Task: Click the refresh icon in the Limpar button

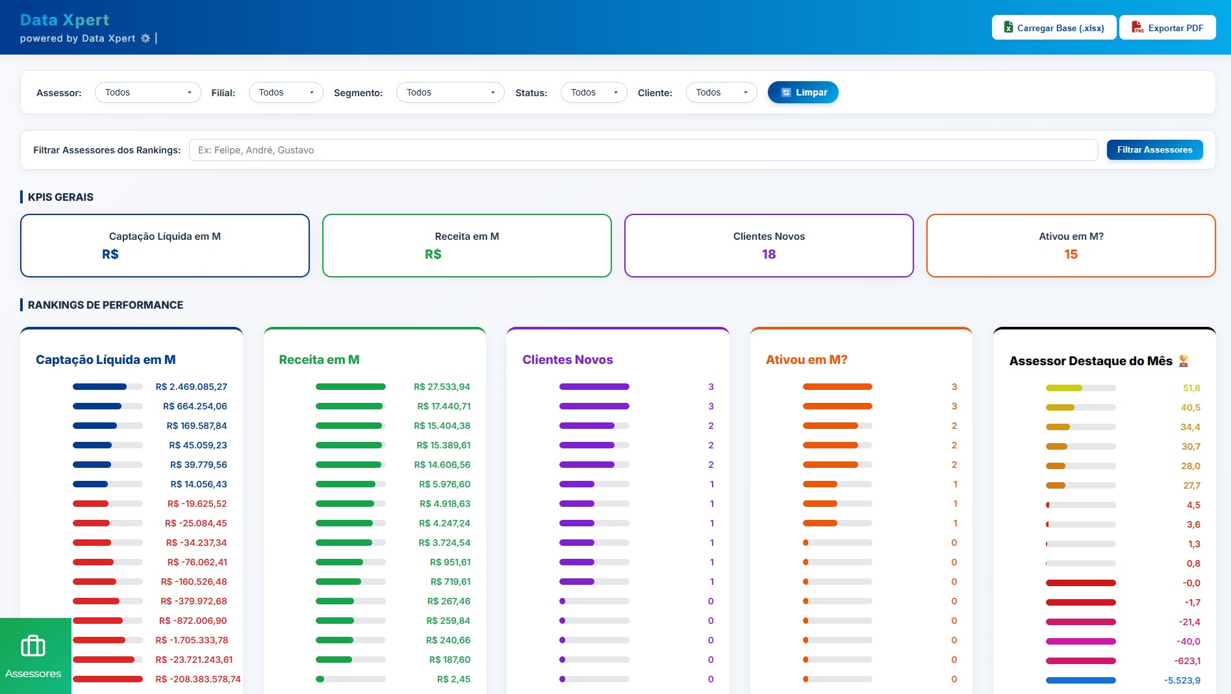Action: pyautogui.click(x=786, y=92)
